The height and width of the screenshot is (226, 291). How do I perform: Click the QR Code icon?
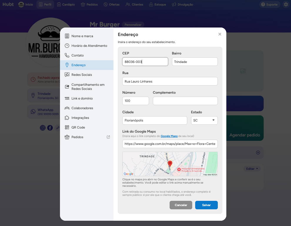(x=67, y=127)
